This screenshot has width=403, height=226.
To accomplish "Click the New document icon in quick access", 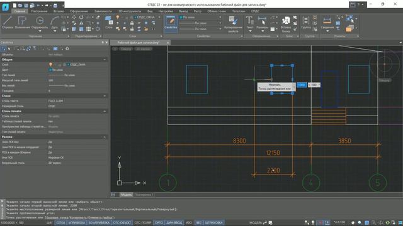I will pyautogui.click(x=14, y=5).
